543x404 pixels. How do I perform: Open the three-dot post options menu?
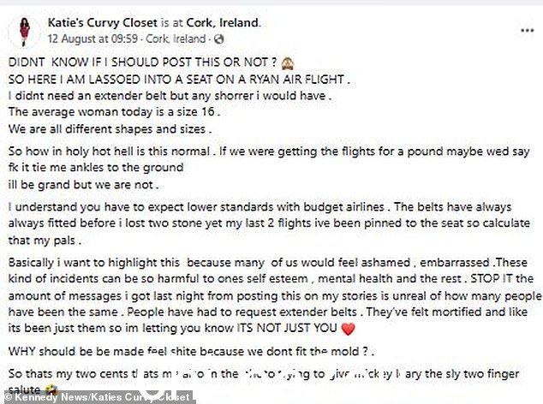(527, 31)
